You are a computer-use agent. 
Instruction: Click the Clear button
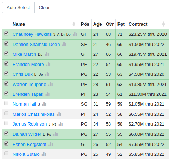pos(44,8)
